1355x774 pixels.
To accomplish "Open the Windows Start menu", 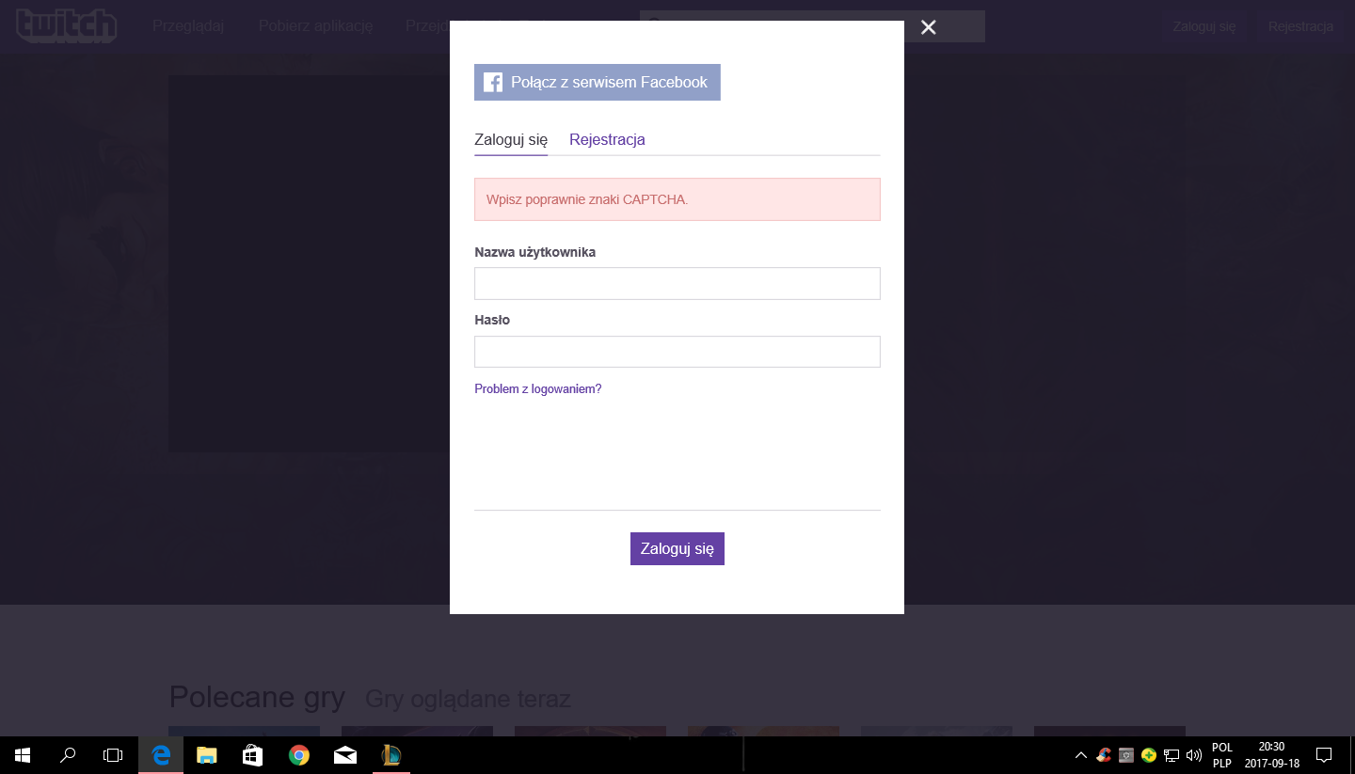I will point(23,755).
